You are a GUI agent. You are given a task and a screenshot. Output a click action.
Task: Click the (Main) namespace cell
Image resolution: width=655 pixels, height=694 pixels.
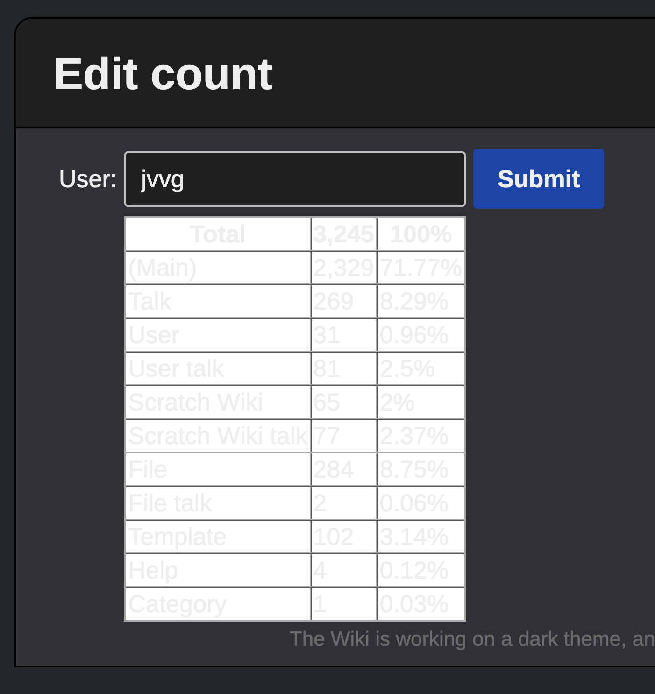[218, 268]
